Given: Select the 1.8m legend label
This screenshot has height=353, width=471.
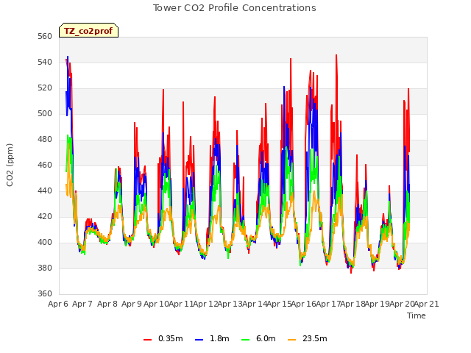Looking at the screenshot, I should pos(219,338).
